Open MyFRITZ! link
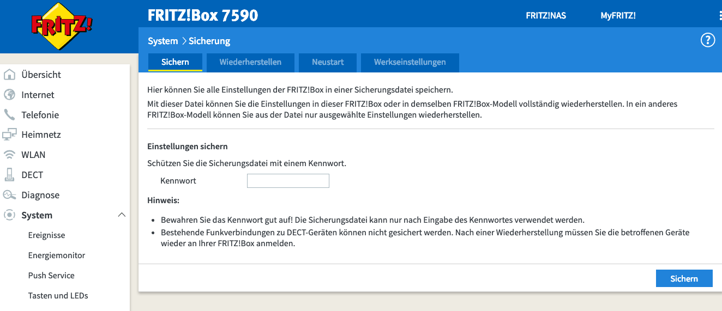The image size is (722, 311). pyautogui.click(x=618, y=16)
